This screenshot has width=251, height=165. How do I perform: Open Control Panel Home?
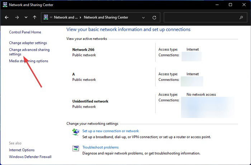point(25,32)
